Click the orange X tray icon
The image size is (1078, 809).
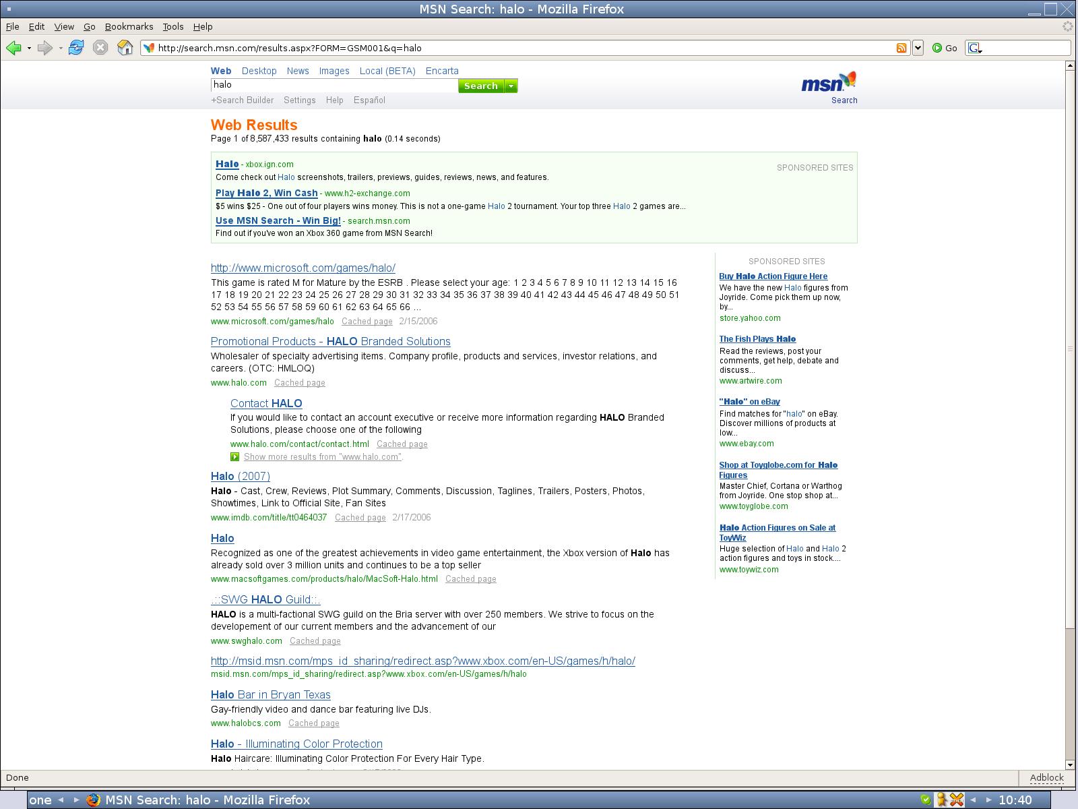[957, 800]
